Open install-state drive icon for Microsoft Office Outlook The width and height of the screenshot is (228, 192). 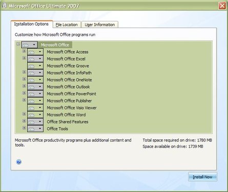click(x=31, y=87)
